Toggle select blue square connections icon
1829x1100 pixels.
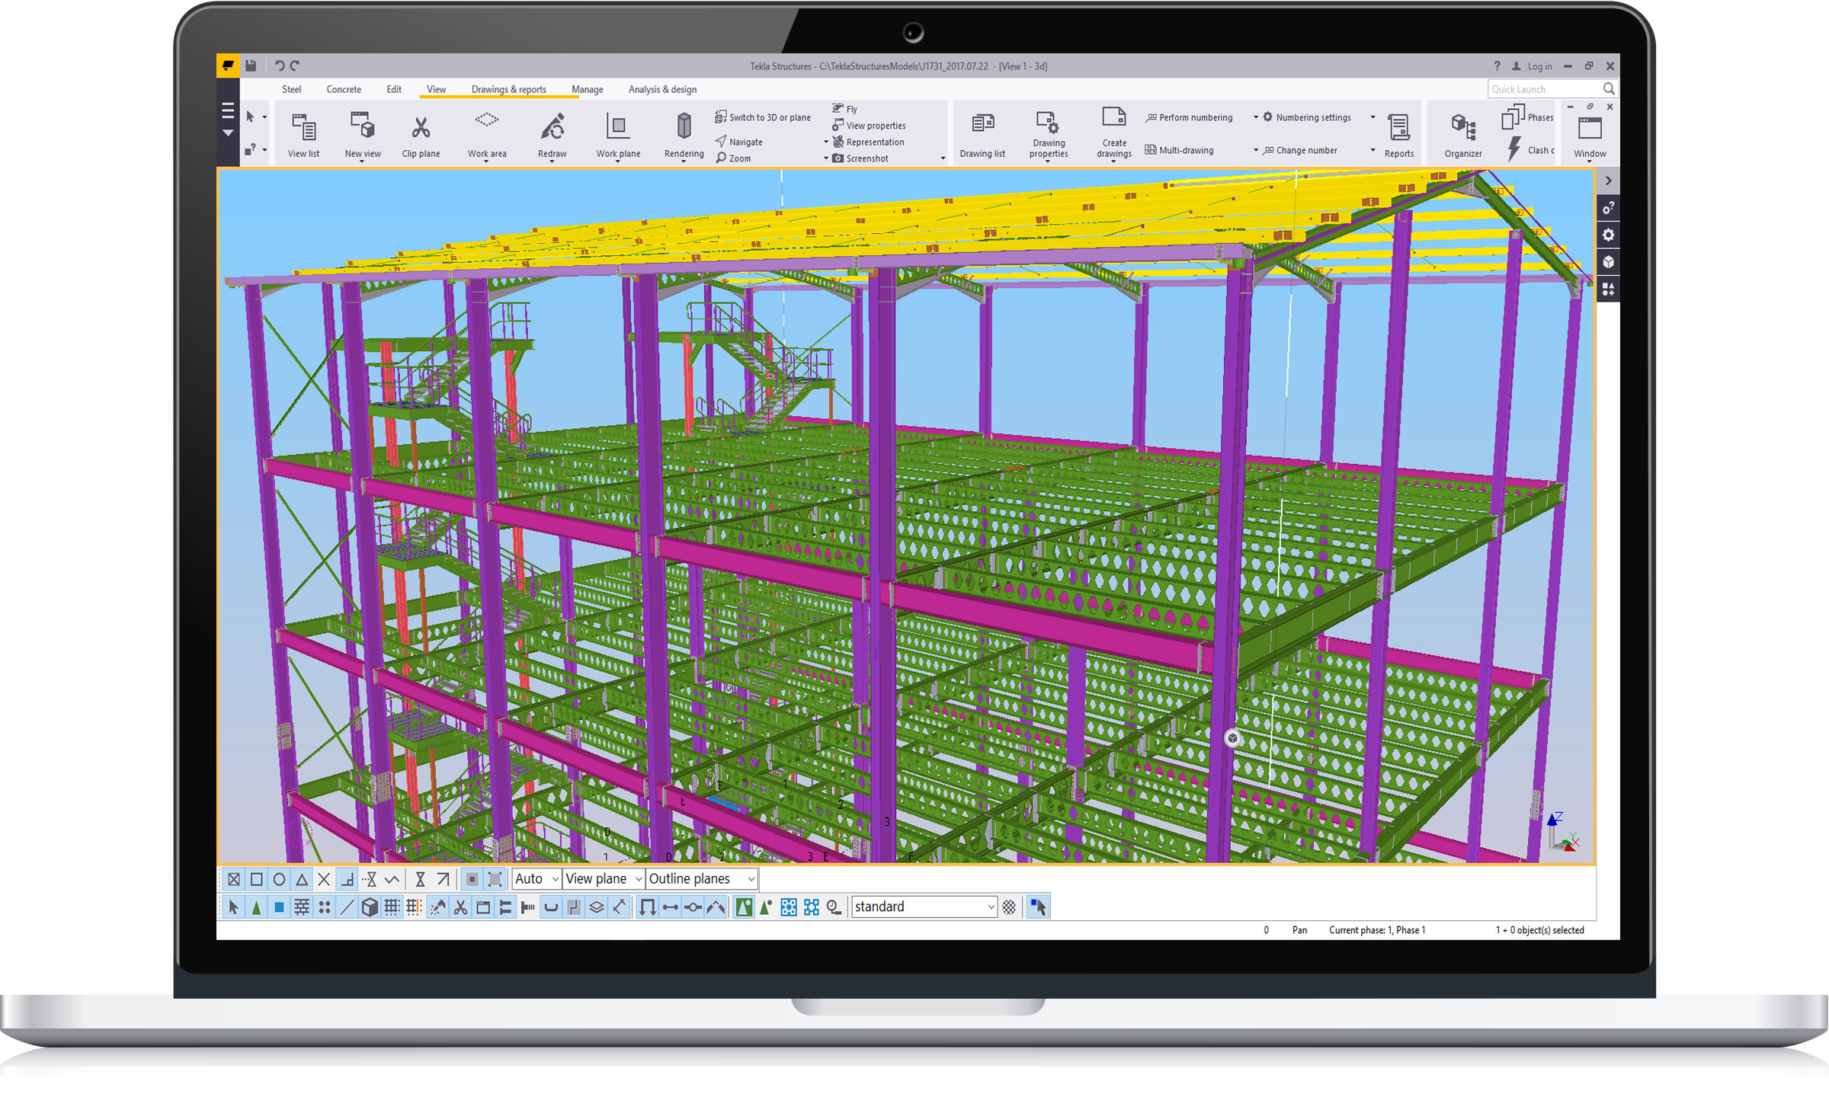(279, 907)
